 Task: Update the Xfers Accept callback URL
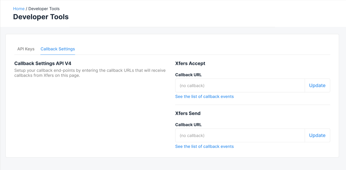[317, 85]
